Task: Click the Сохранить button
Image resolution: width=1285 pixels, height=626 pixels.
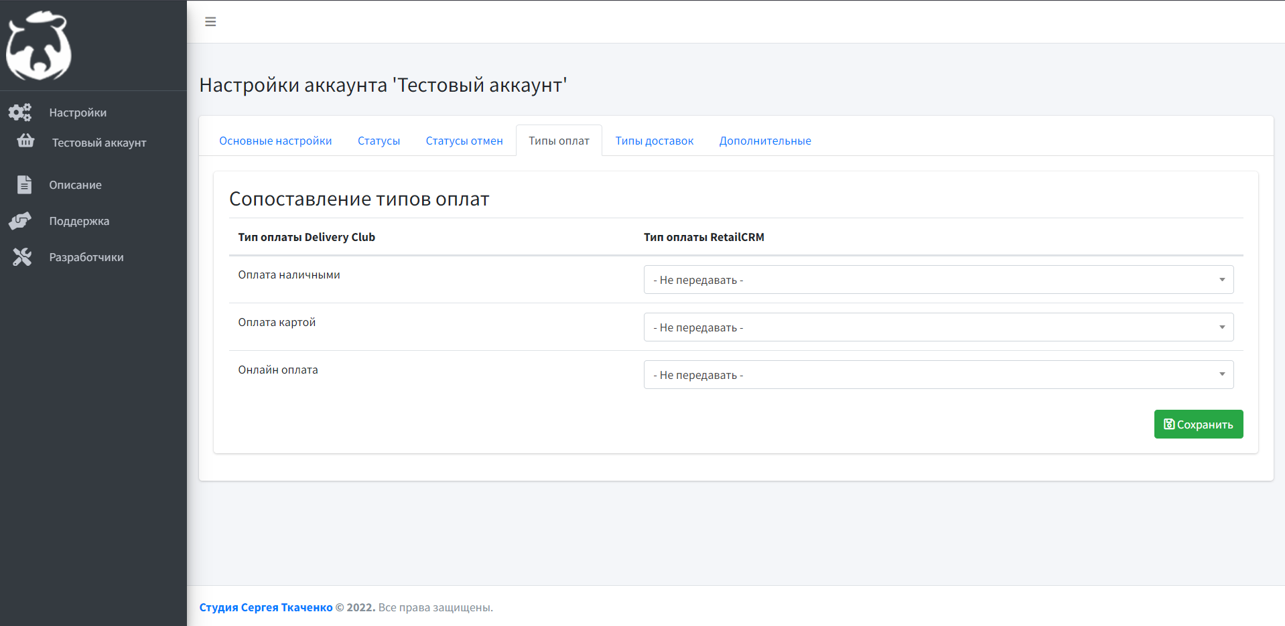Action: [x=1199, y=424]
